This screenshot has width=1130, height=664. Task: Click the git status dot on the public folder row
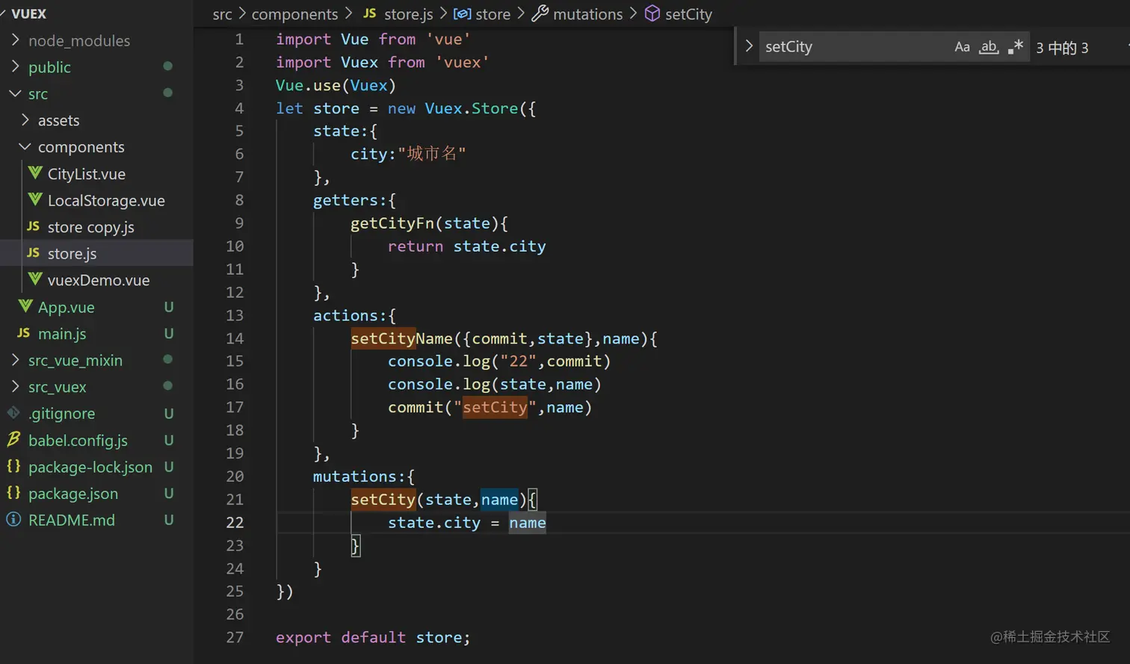pyautogui.click(x=168, y=66)
